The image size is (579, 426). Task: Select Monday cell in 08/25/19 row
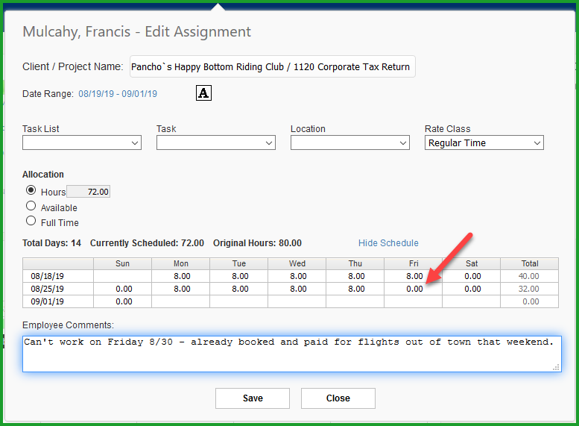tap(180, 289)
